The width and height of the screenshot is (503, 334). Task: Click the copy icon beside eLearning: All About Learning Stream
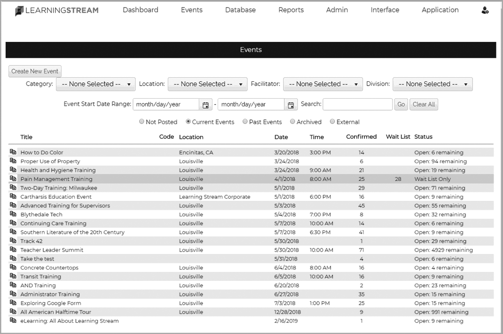13,320
